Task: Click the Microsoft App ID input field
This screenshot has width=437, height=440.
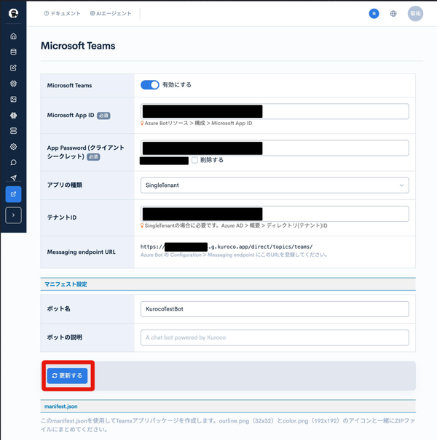Action: pyautogui.click(x=275, y=111)
